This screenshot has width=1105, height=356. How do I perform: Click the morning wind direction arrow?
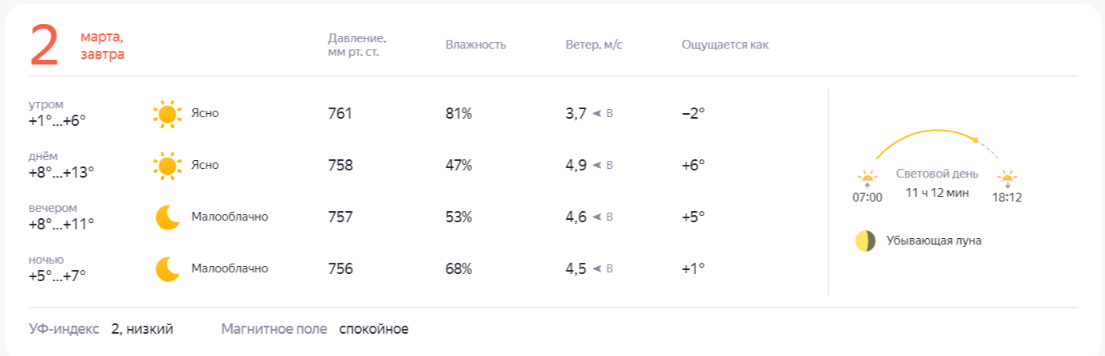click(596, 114)
